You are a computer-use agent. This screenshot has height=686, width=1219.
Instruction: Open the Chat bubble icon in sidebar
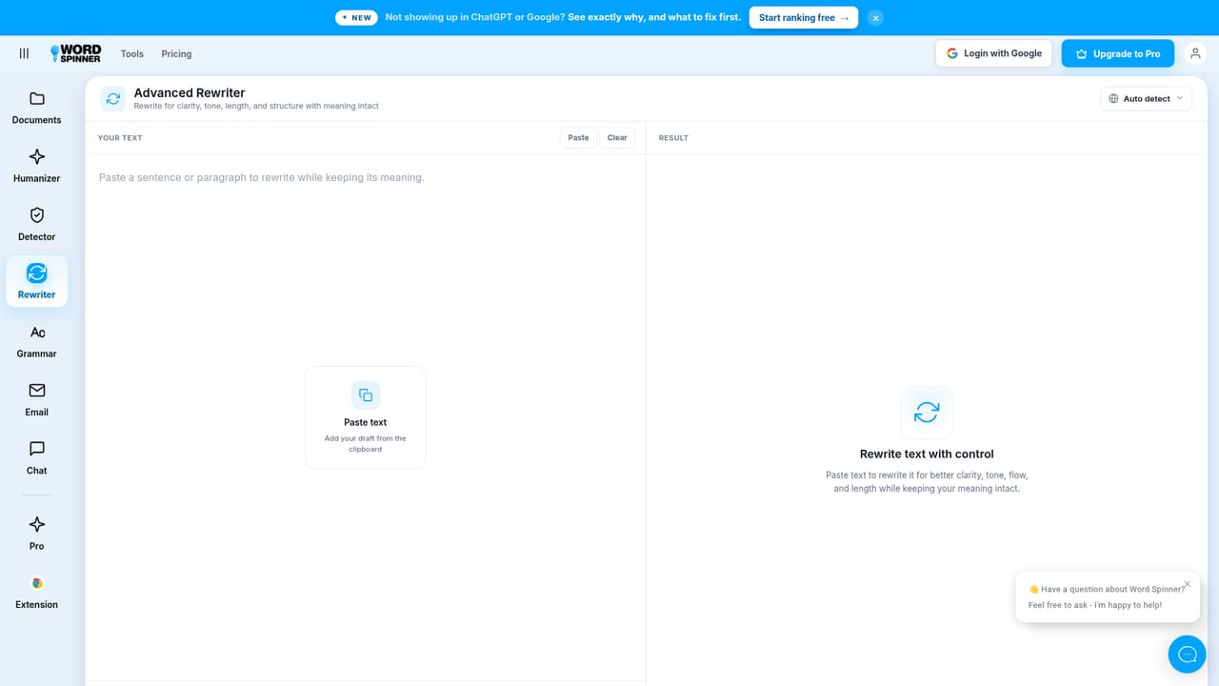point(37,449)
